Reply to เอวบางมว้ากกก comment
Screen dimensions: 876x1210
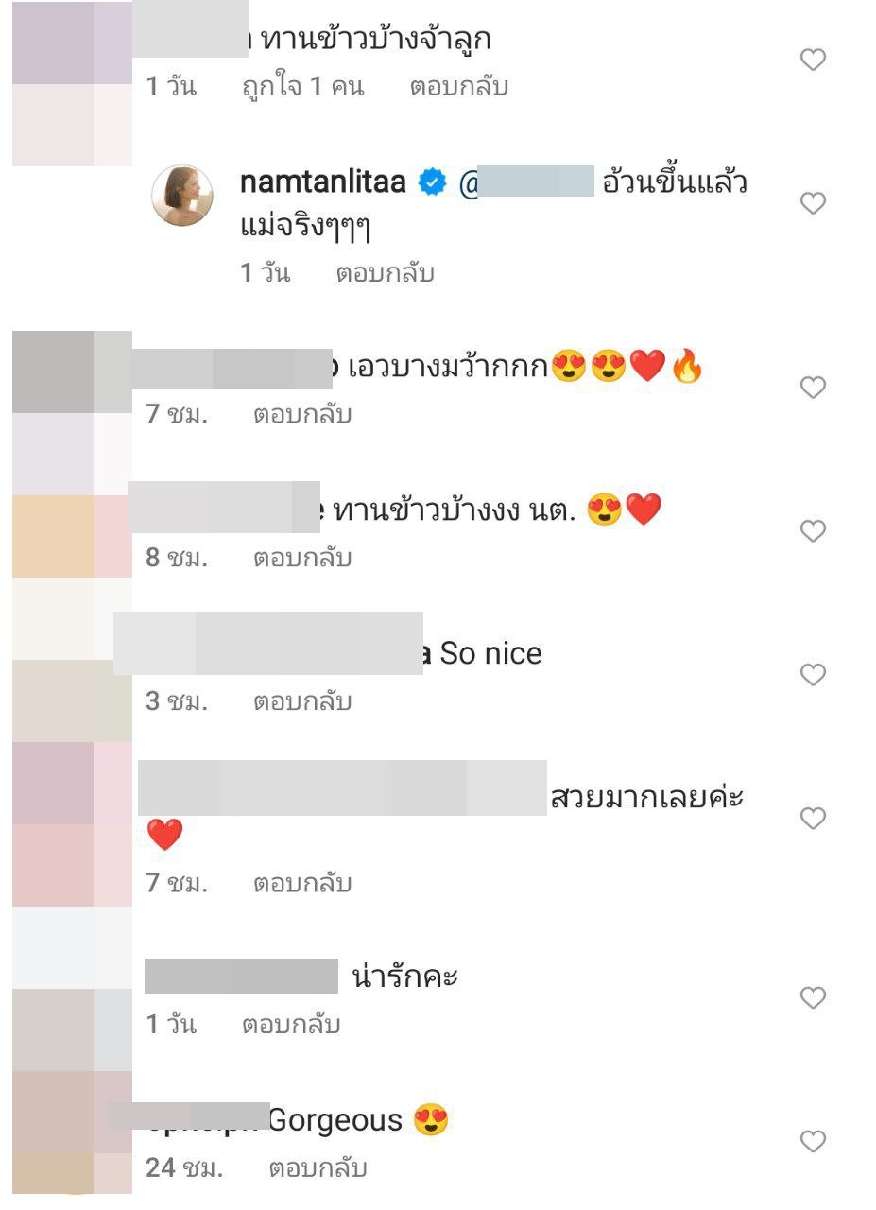(302, 414)
